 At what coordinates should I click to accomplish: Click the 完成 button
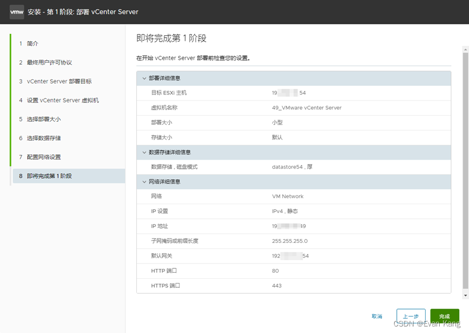click(x=445, y=316)
